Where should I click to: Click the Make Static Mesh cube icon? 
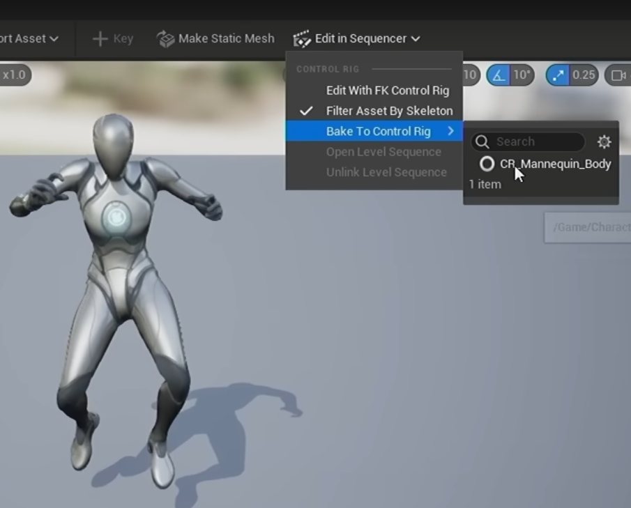165,39
